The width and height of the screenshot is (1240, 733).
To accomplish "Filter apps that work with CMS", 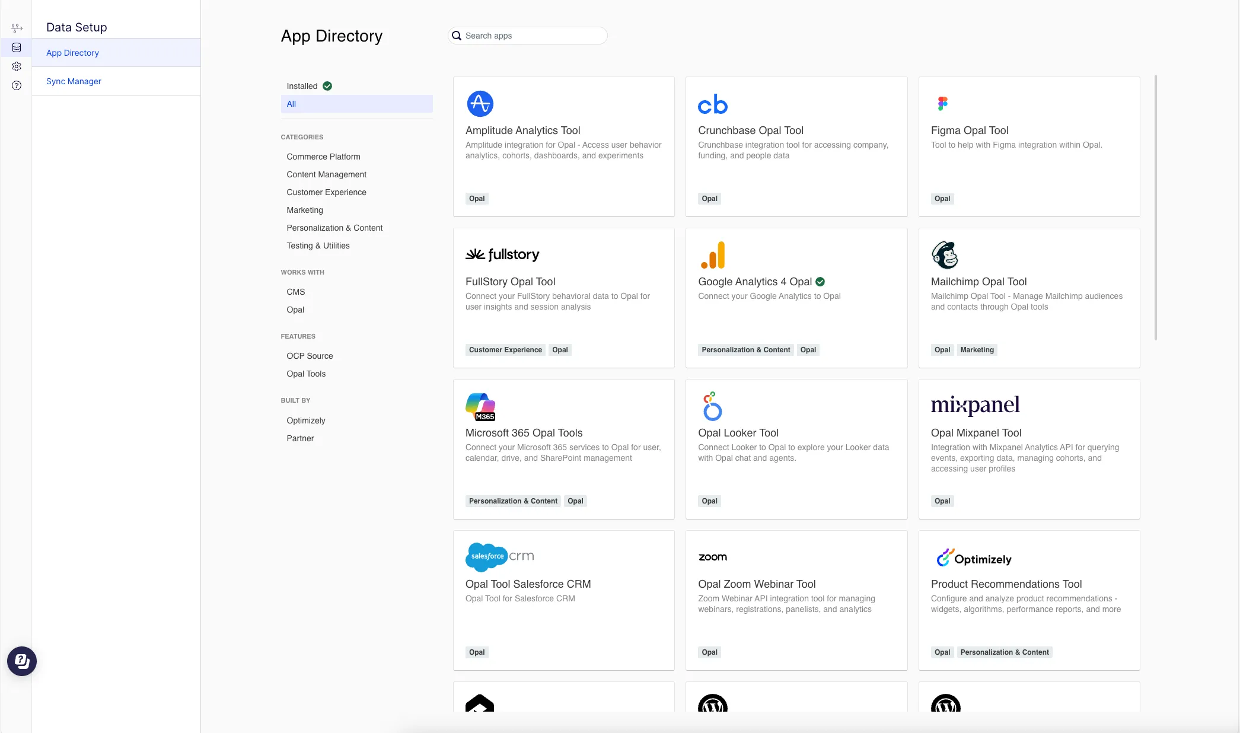I will (x=296, y=292).
